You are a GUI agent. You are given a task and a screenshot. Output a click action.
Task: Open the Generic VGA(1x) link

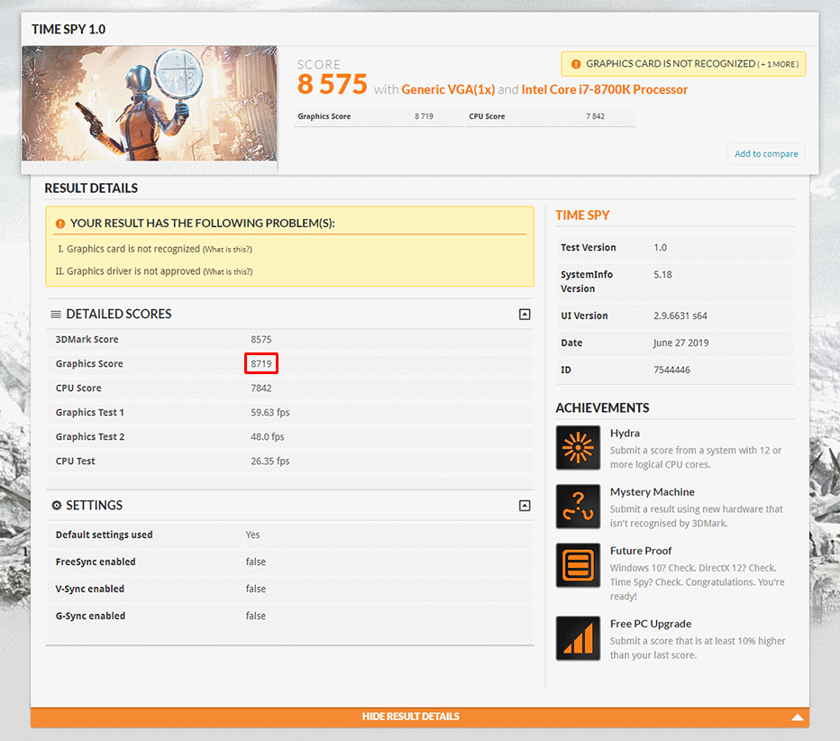click(x=448, y=89)
